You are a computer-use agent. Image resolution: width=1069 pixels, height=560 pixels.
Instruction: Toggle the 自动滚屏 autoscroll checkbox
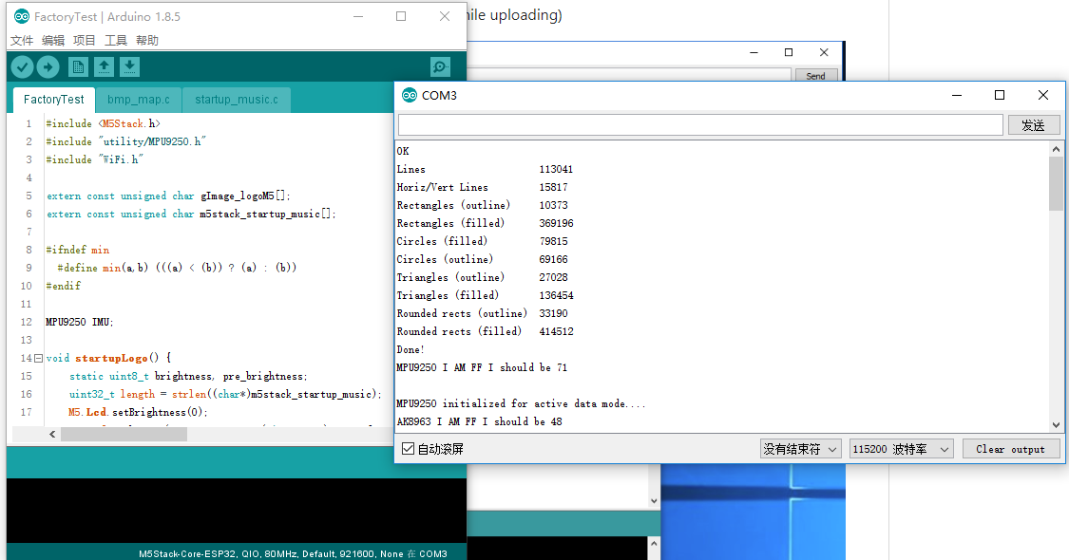point(408,449)
